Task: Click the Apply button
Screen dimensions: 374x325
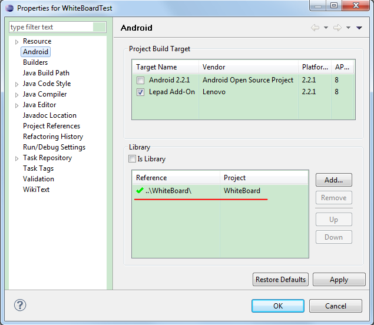Action: 339,280
